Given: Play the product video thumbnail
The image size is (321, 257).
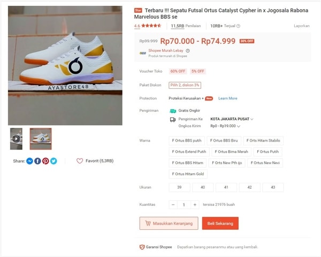Looking at the screenshot, I should click(16, 139).
